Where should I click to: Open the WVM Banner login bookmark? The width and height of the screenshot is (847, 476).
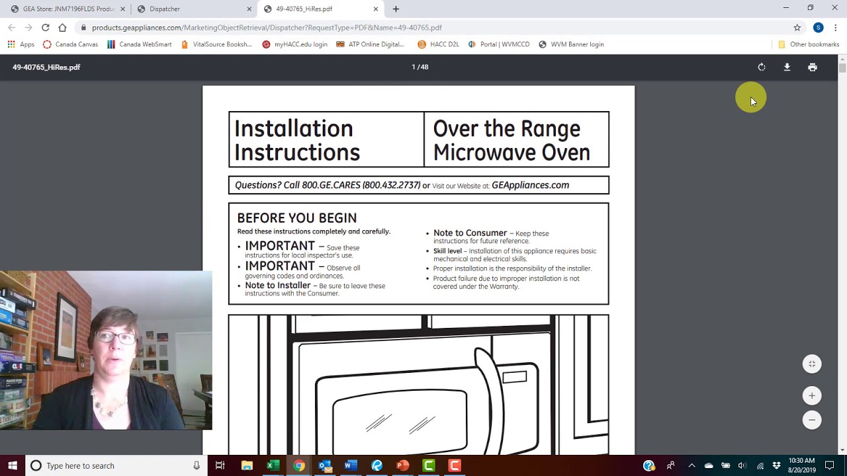pyautogui.click(x=571, y=44)
